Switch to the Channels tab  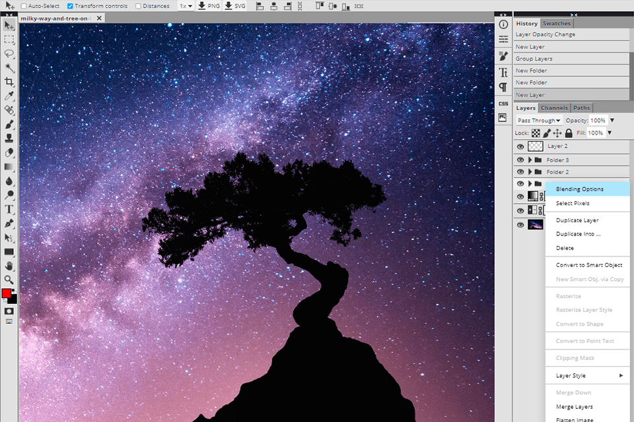[x=554, y=107]
